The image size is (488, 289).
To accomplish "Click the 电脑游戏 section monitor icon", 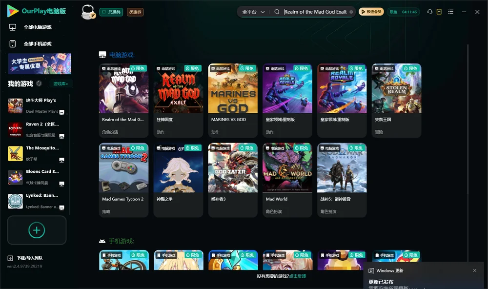I will pyautogui.click(x=102, y=55).
